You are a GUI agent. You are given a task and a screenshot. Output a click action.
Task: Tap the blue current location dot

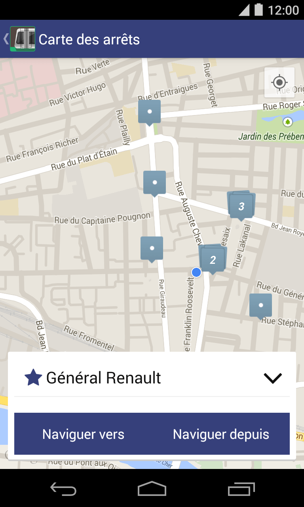tap(196, 272)
